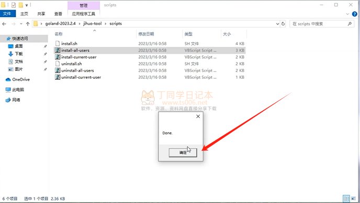
Task: Click the properties icon in quick access toolbar
Action: click(14, 5)
